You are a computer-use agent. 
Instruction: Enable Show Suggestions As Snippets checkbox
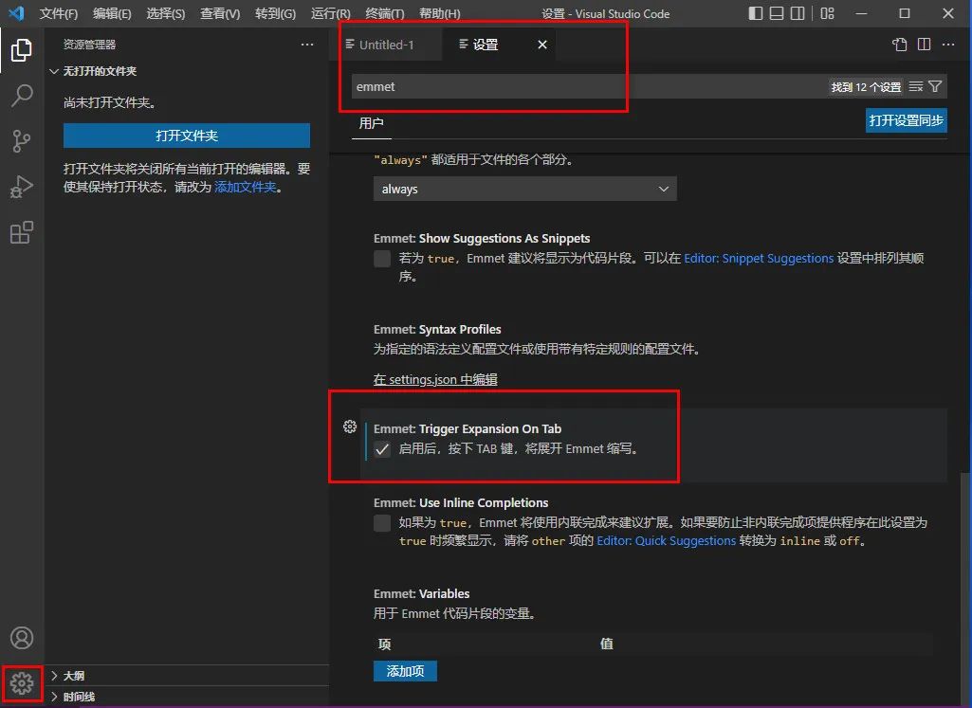pyautogui.click(x=382, y=259)
